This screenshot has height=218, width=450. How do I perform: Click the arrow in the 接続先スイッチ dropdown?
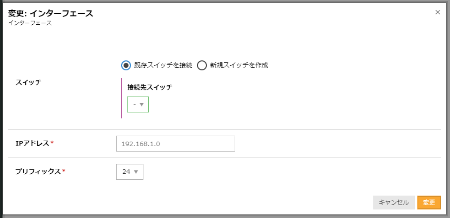point(142,104)
